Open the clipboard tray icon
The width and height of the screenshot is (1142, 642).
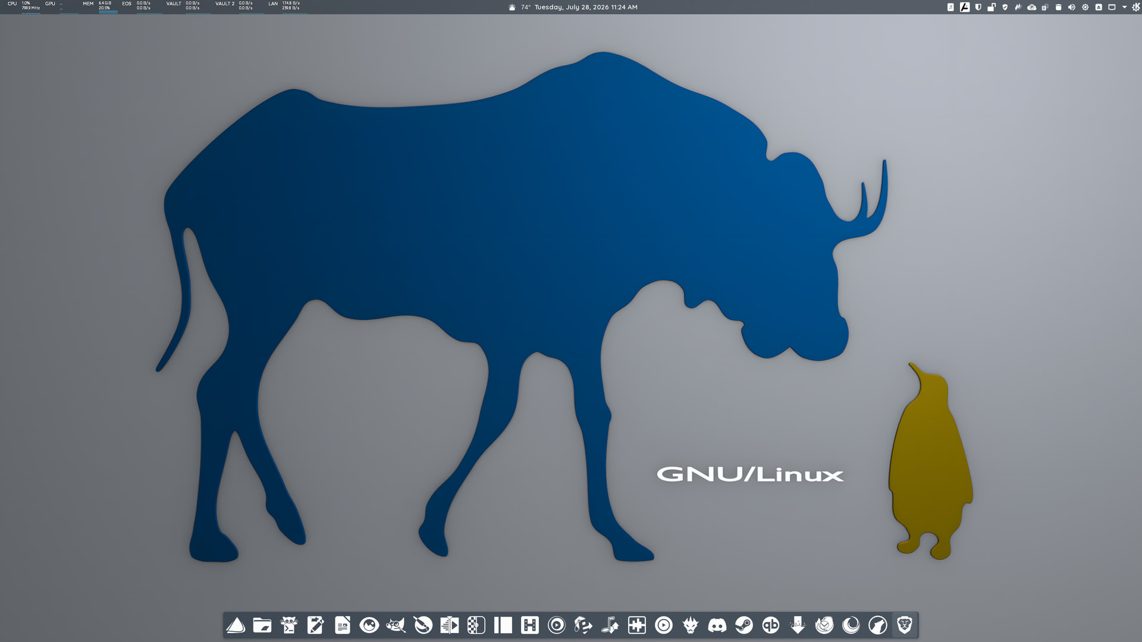tap(1045, 7)
